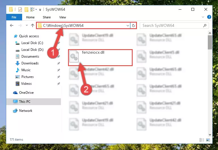Go forward with the right arrow

click(20, 25)
